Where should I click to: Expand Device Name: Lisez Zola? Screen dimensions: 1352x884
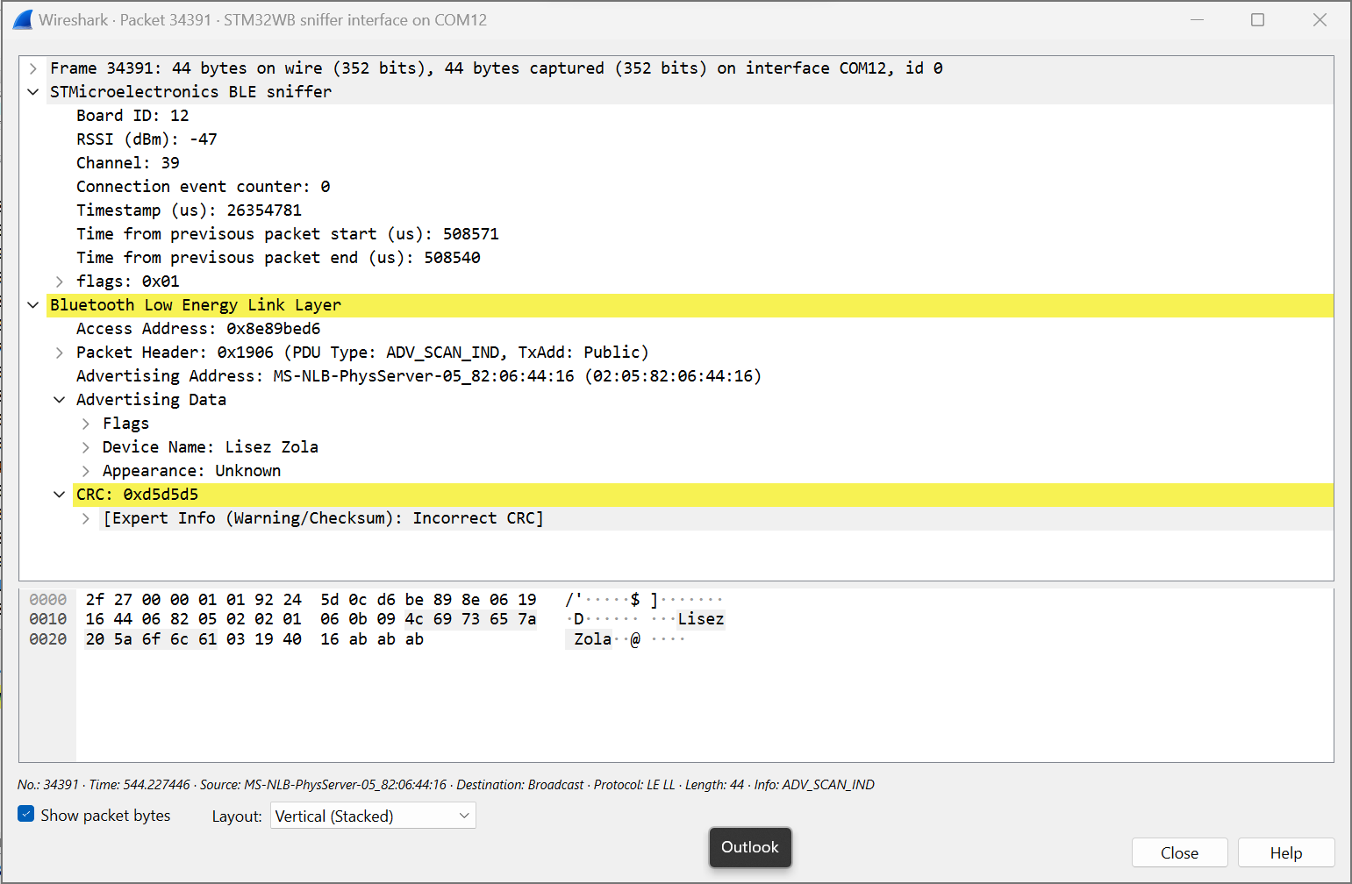[86, 447]
